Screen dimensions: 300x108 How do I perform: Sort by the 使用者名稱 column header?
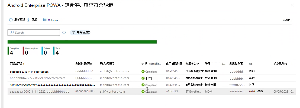click(192, 64)
